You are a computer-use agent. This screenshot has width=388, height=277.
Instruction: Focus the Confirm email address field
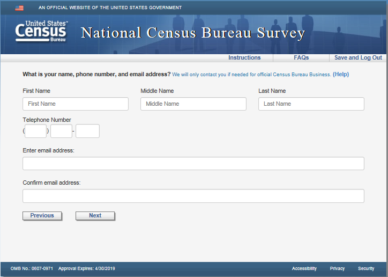point(193,196)
